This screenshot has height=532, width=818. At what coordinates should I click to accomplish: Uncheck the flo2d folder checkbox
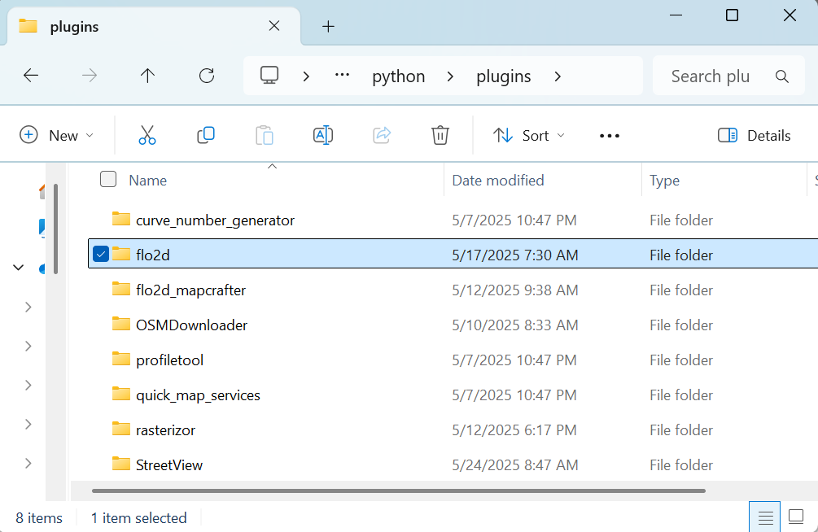101,255
